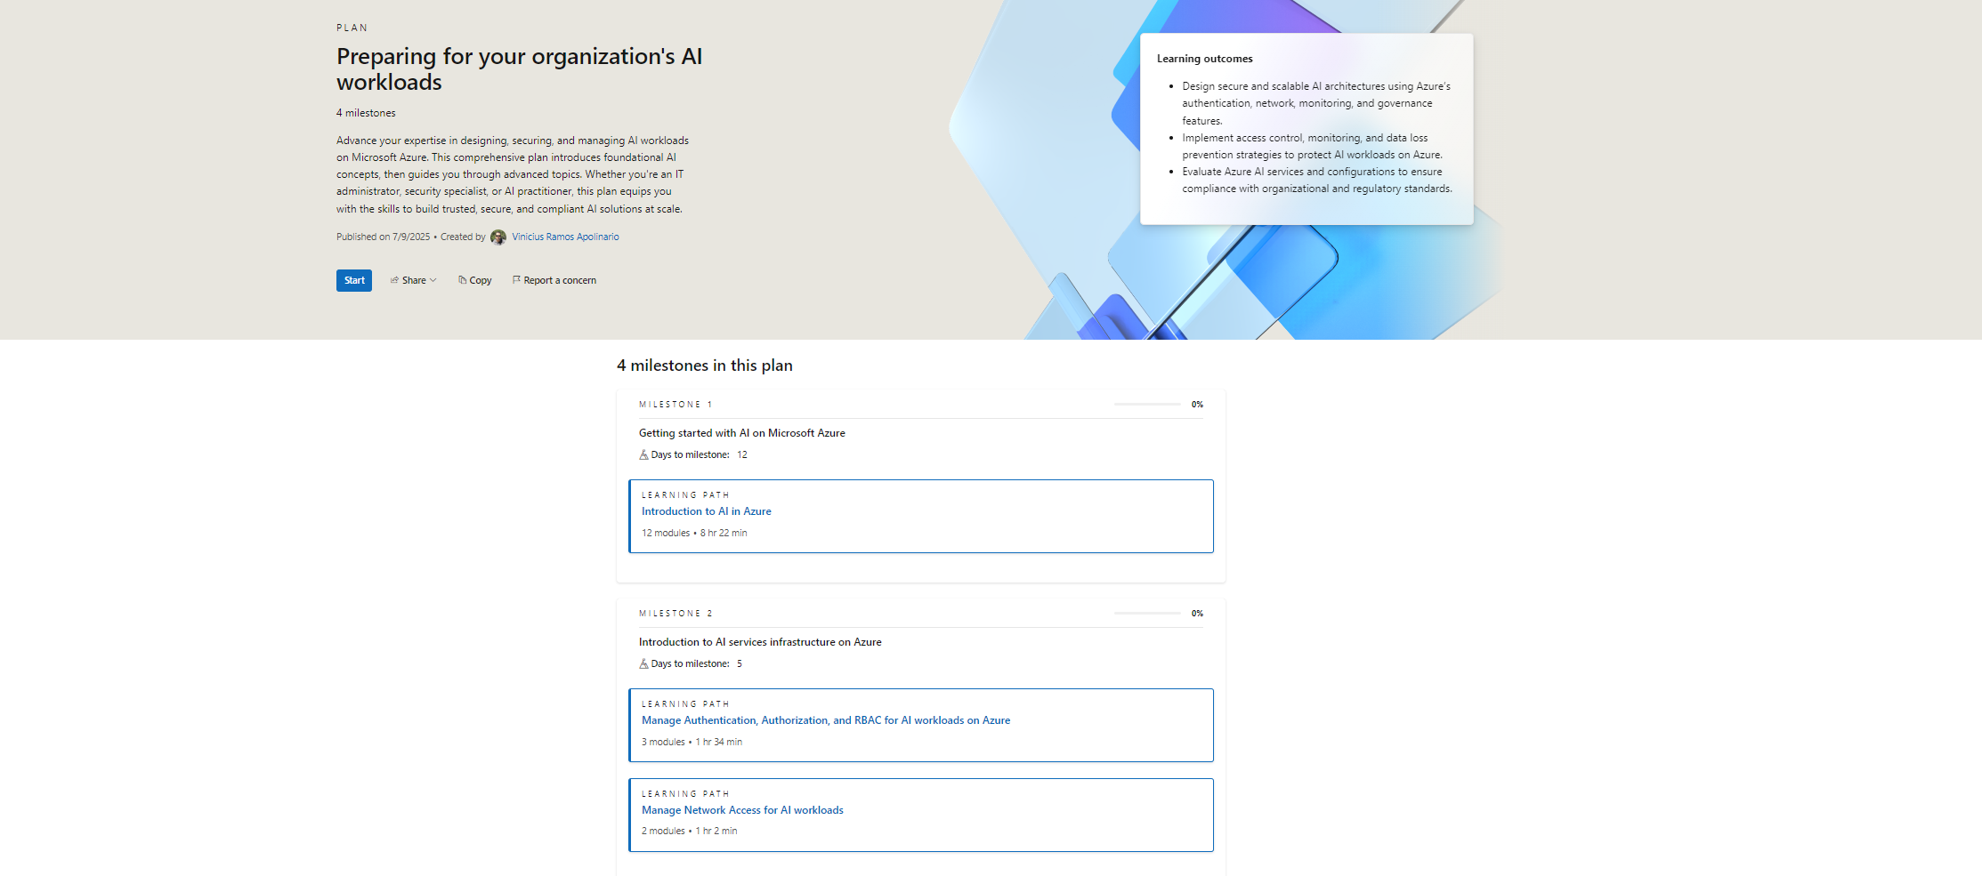The height and width of the screenshot is (876, 1982).
Task: Click the 0% value for Milestone 1
Action: pos(1197,405)
